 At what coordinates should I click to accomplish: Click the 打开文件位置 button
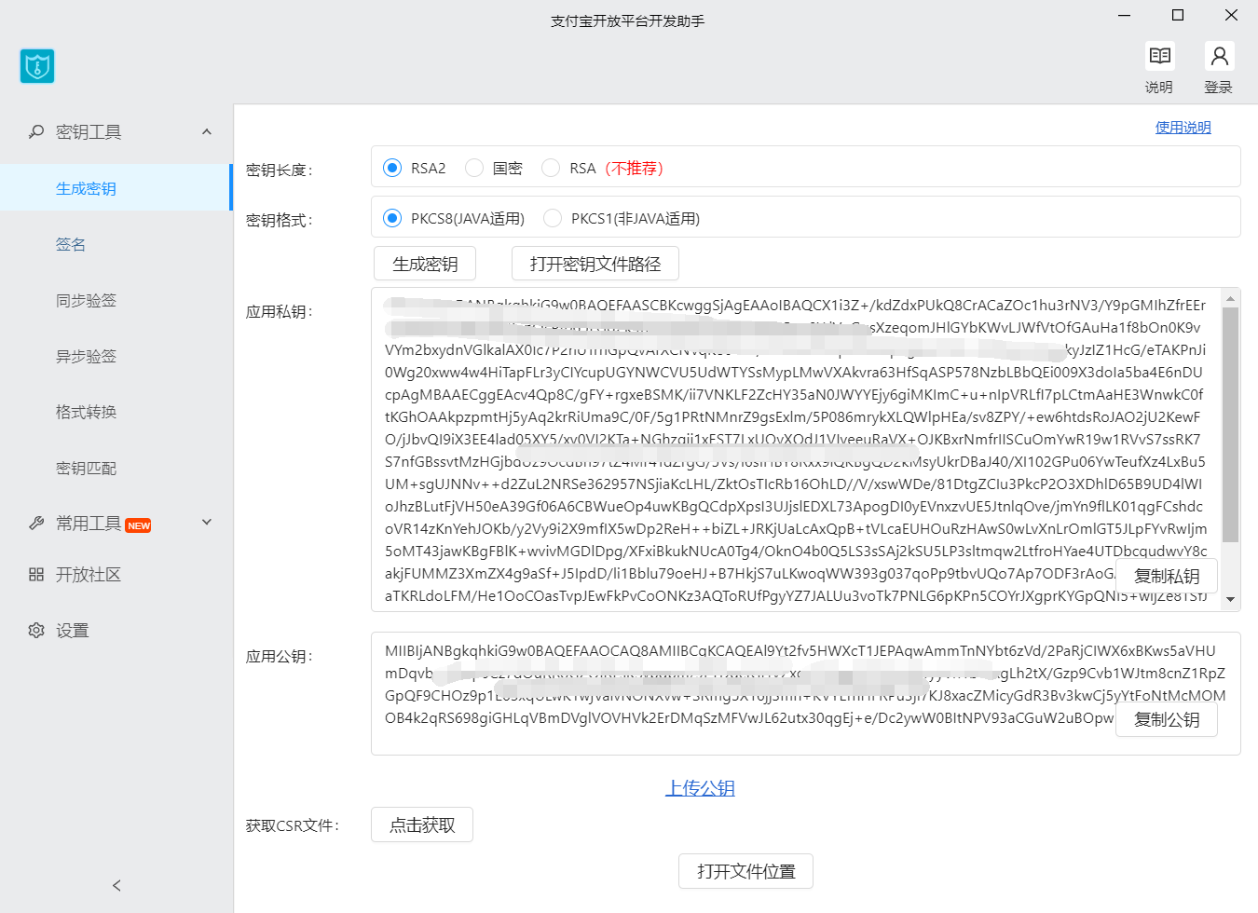coord(745,871)
